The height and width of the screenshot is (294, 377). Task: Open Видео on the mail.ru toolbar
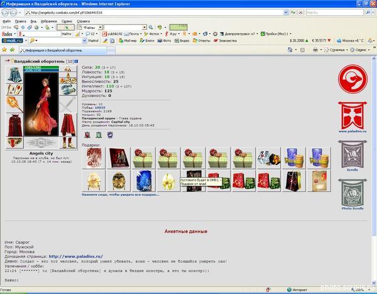pyautogui.click(x=182, y=41)
